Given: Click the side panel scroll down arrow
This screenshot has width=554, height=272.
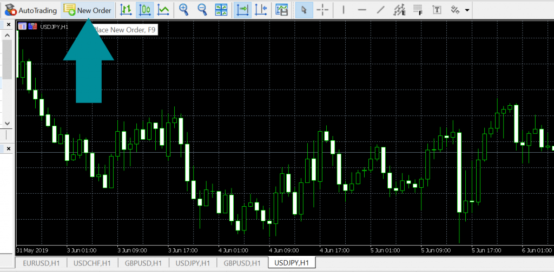Looking at the screenshot, I should pos(8,123).
